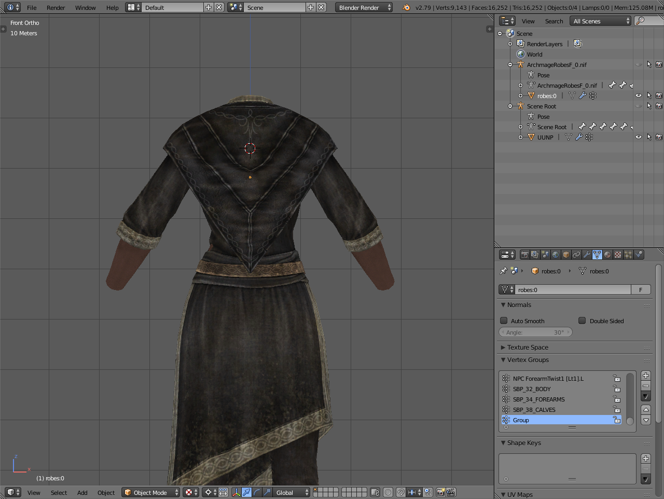Select the Rotate manipulator arc
This screenshot has height=499, width=664.
(257, 492)
